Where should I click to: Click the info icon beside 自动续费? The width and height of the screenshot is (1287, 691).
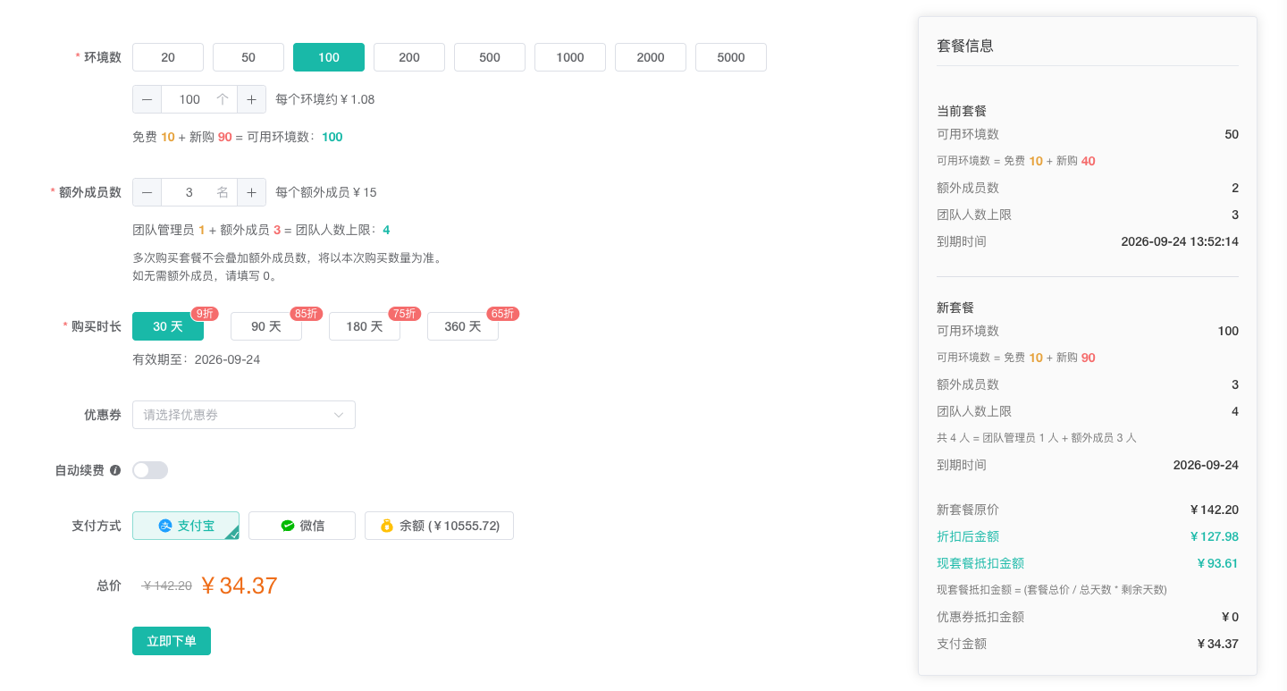[x=115, y=470]
